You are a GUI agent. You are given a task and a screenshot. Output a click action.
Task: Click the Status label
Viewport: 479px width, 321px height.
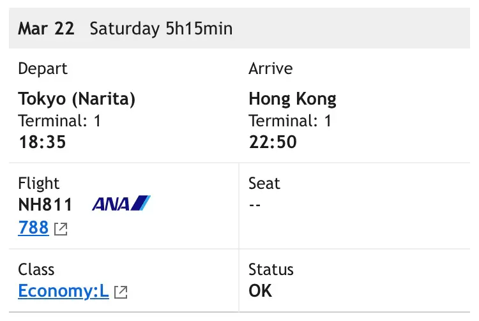click(271, 269)
